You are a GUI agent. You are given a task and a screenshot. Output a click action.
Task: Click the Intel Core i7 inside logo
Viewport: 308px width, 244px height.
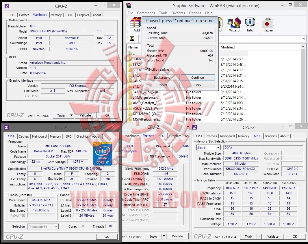103,154
